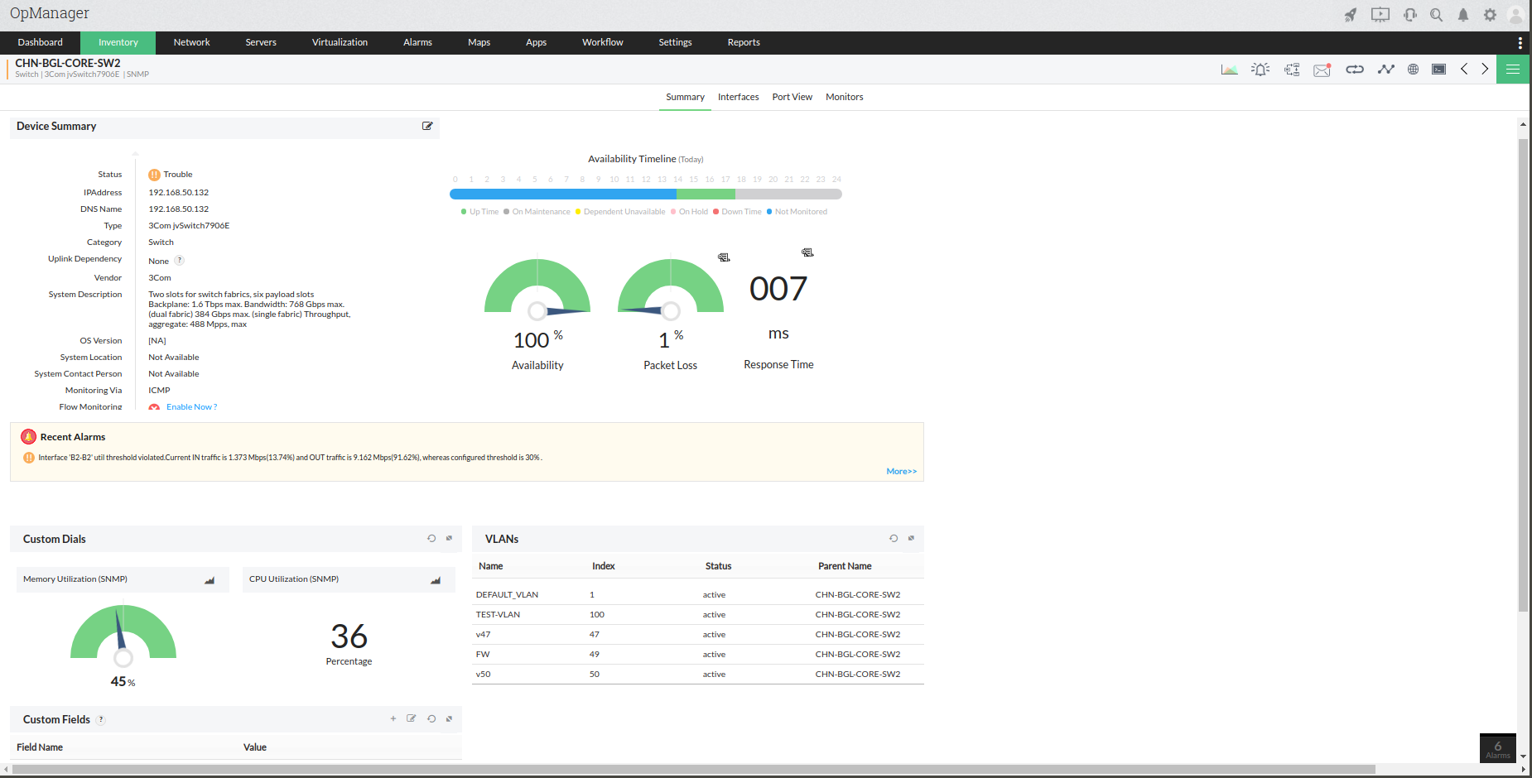Edit the Custom Fields
The width and height of the screenshot is (1532, 778).
click(412, 718)
